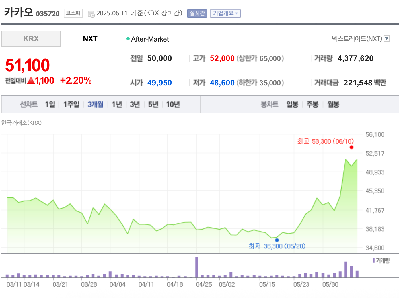Open the 월봉 monthly candle chart
This screenshot has width=399, height=298.
[333, 105]
